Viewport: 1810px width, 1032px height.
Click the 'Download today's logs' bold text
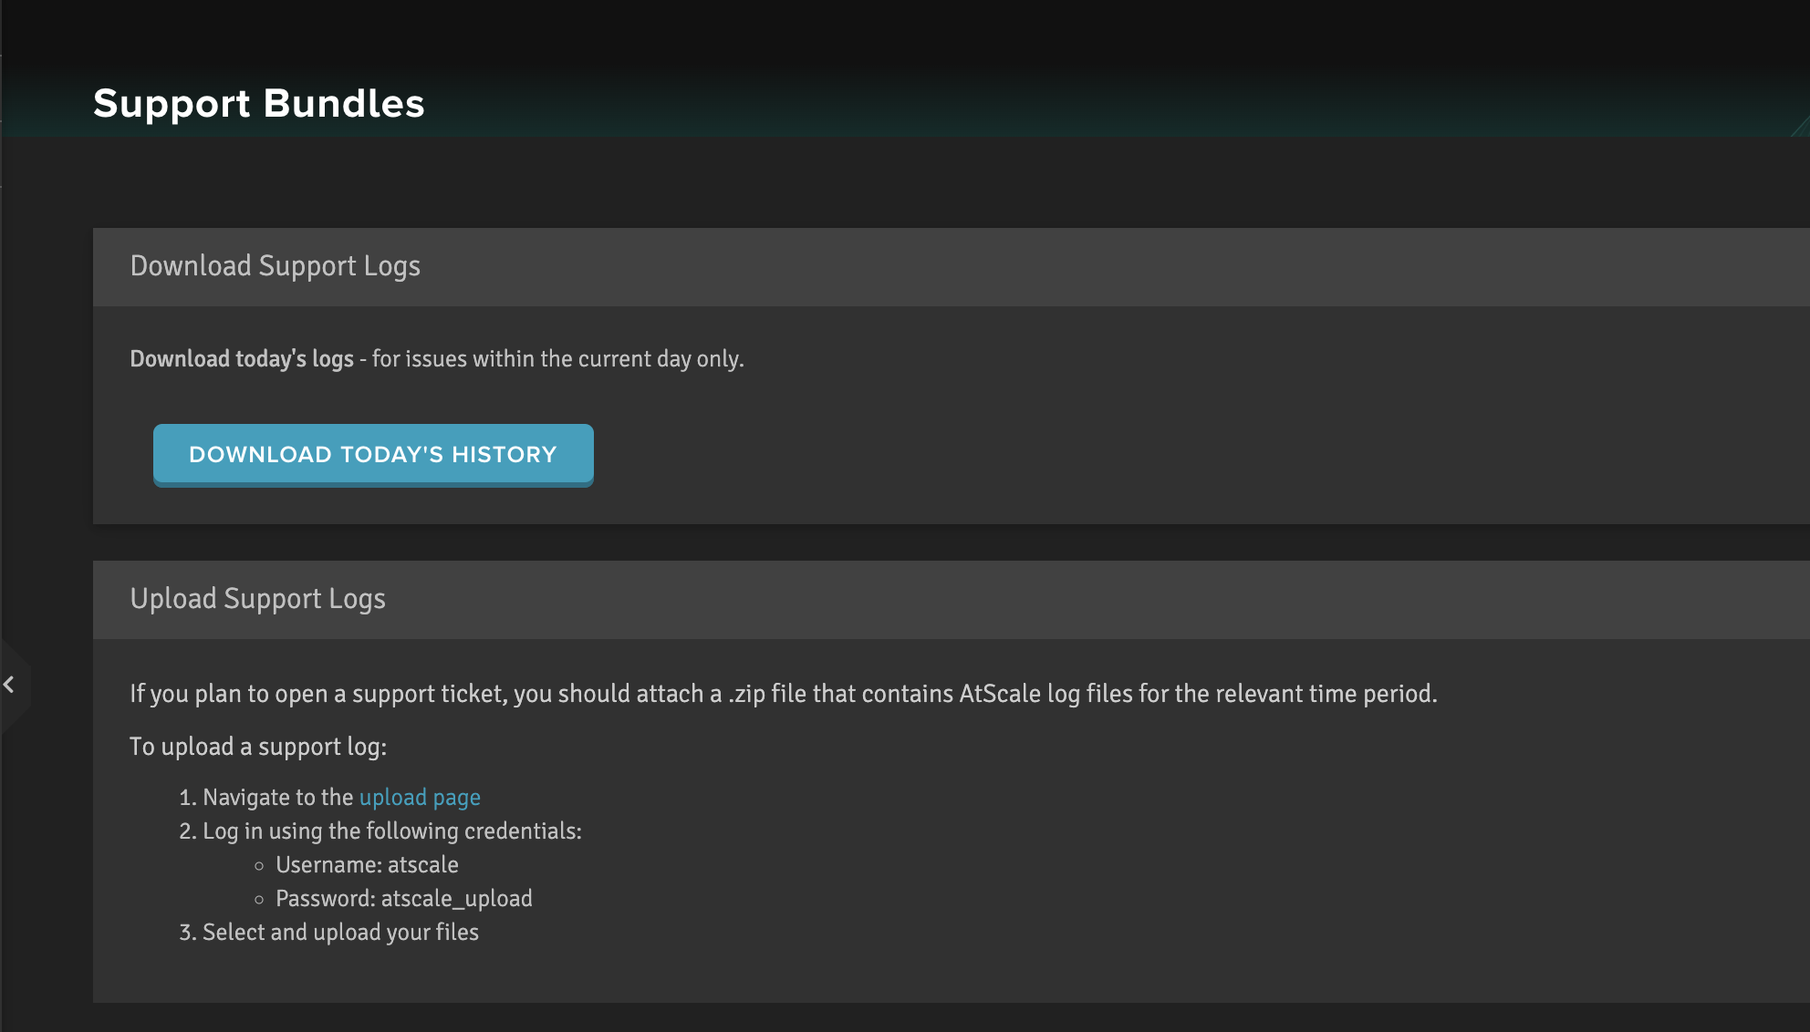(242, 359)
